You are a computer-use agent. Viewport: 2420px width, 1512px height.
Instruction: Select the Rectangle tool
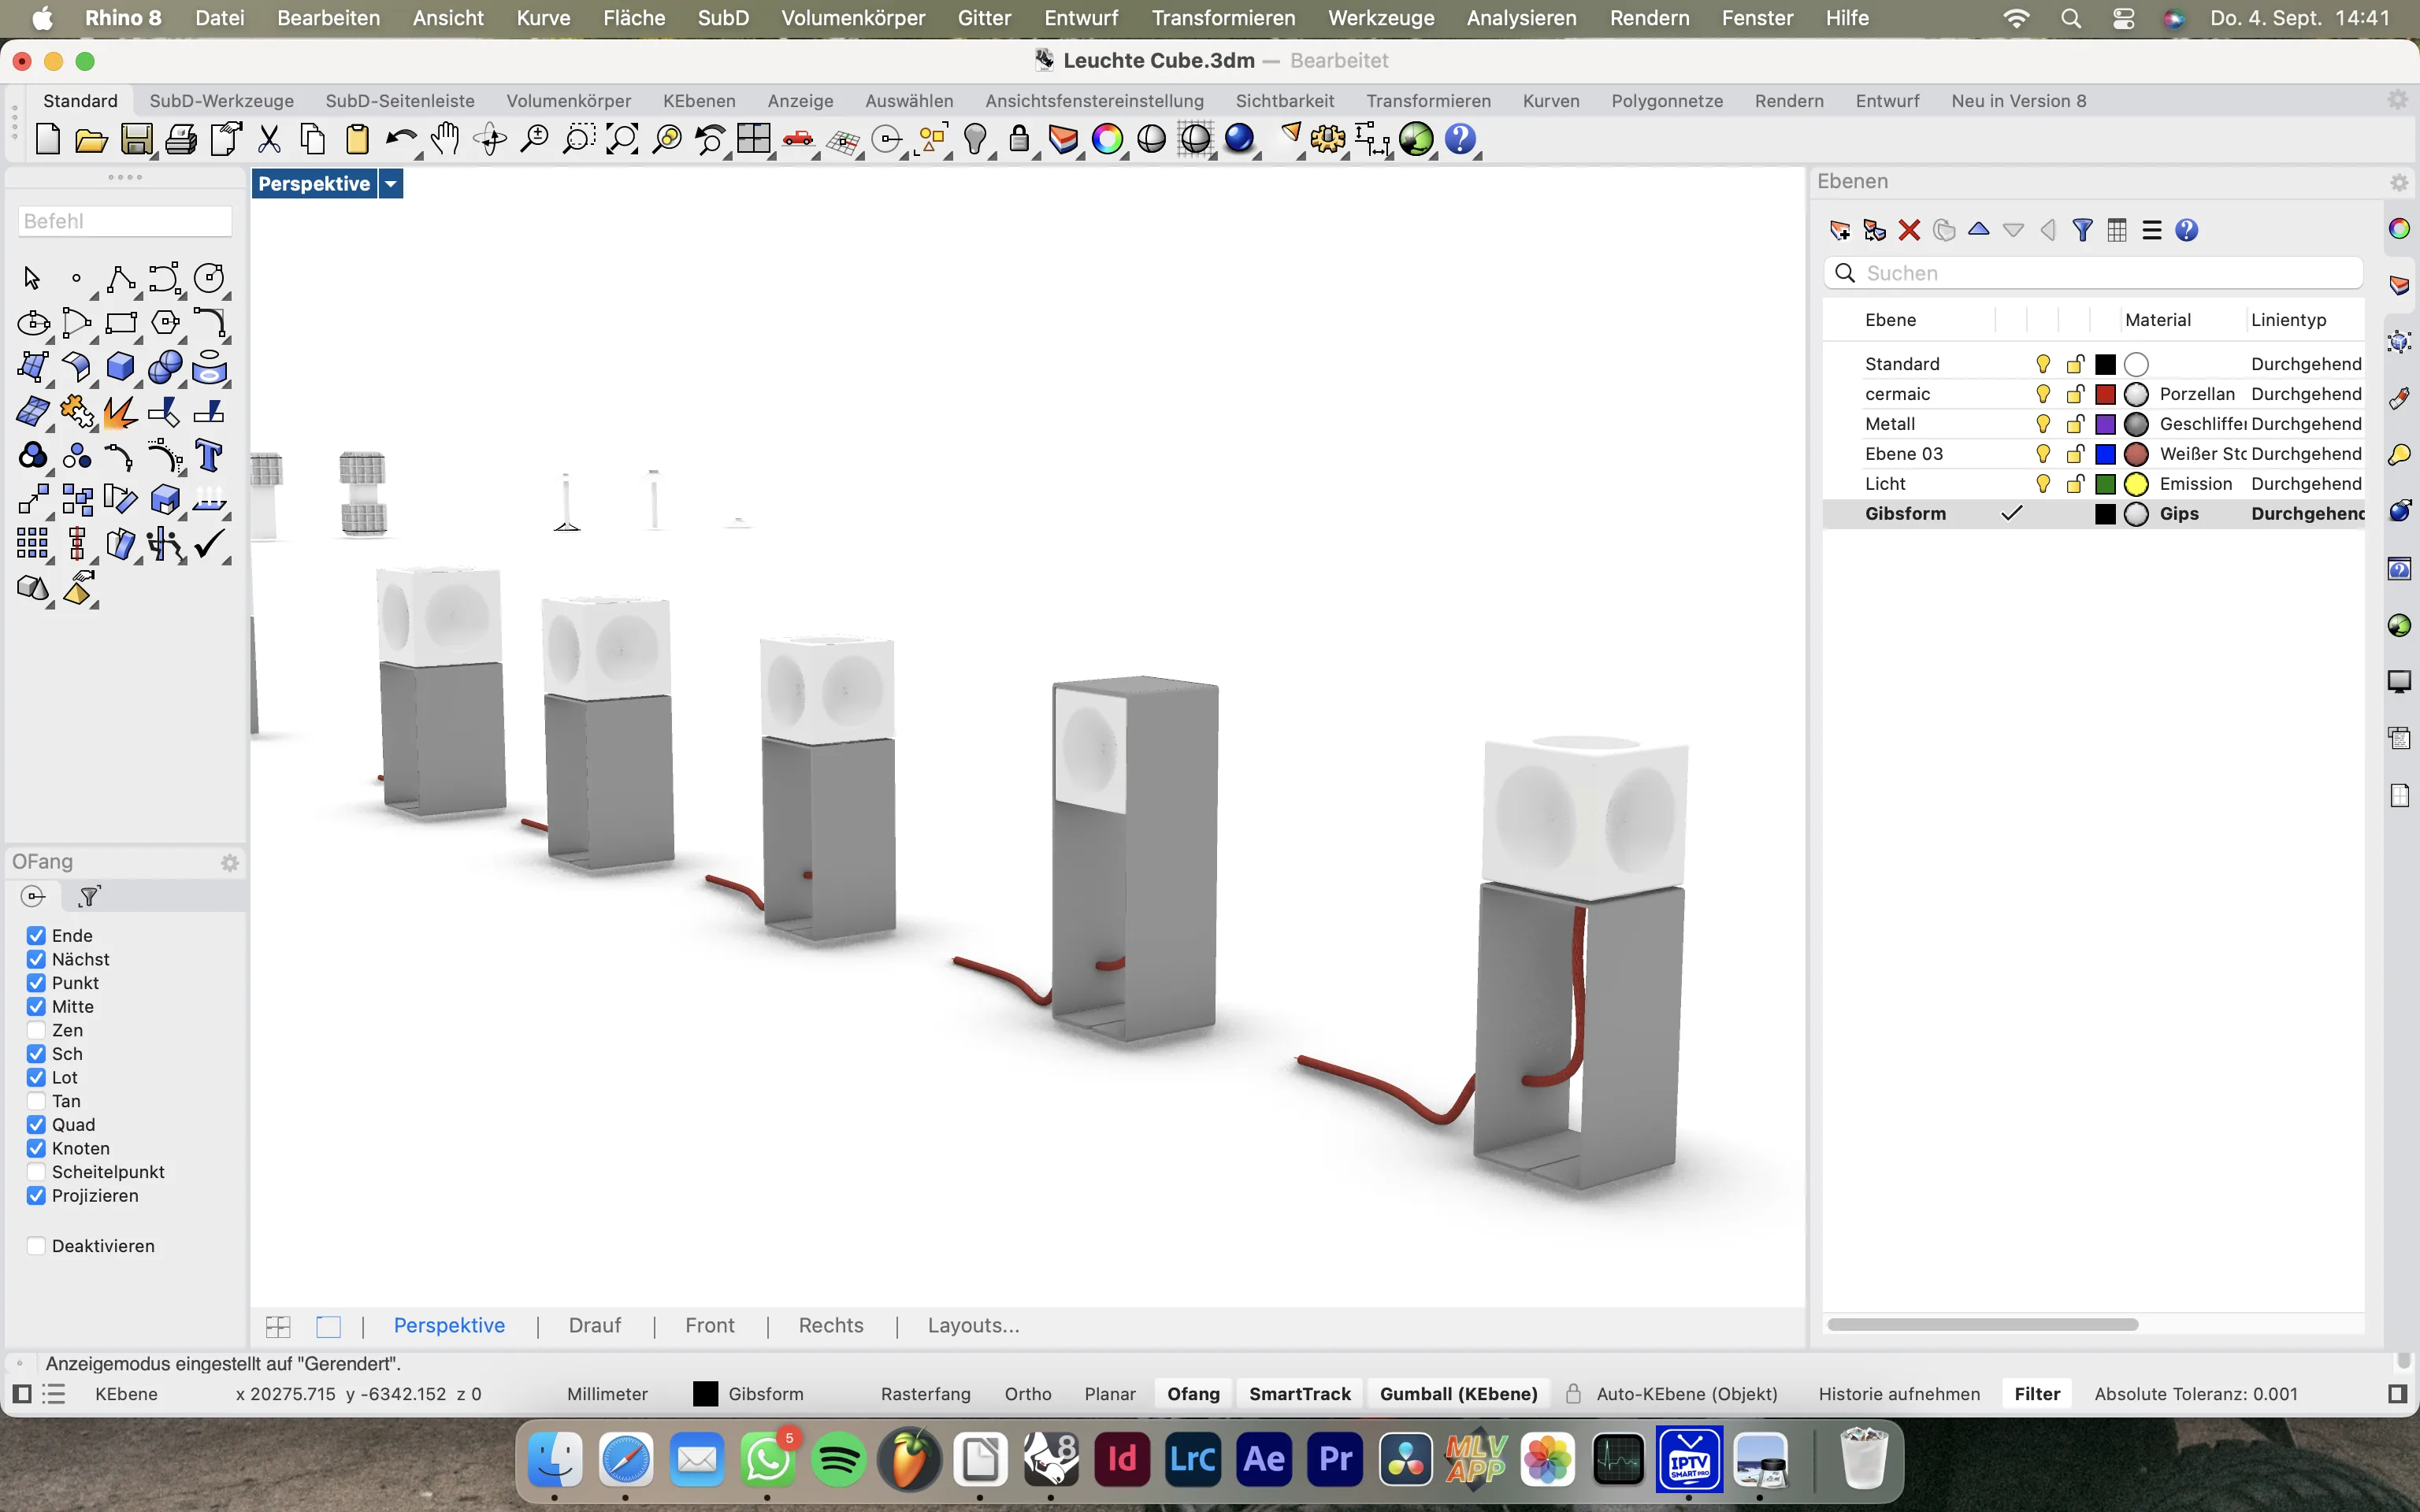coord(121,323)
